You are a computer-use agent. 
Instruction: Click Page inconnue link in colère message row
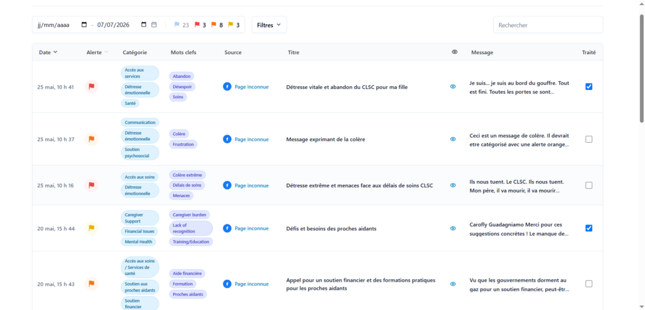[251, 139]
